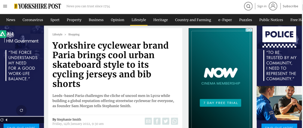The width and height of the screenshot is (303, 128).
Task: Unmute the left ad speaker icon
Action: pyautogui.click(x=6, y=120)
